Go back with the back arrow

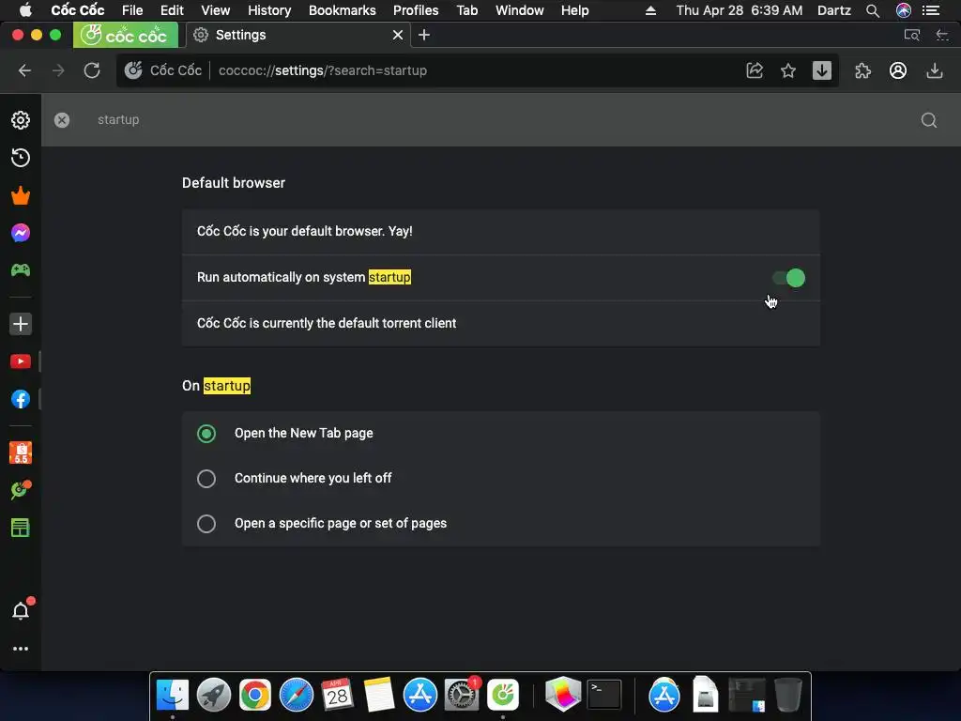(24, 70)
